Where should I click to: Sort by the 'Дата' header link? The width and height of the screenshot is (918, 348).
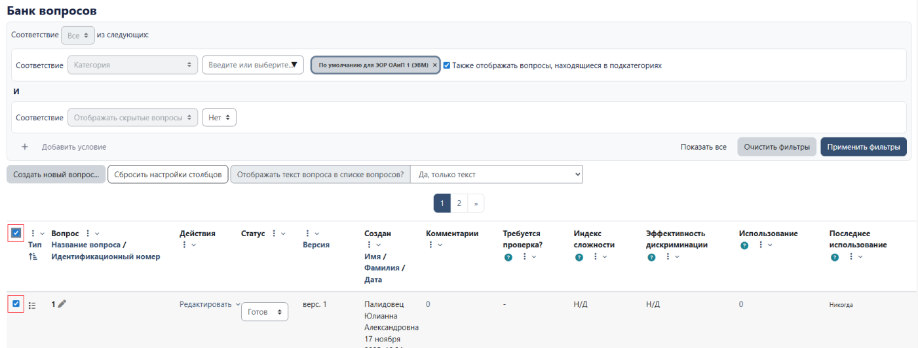point(373,281)
